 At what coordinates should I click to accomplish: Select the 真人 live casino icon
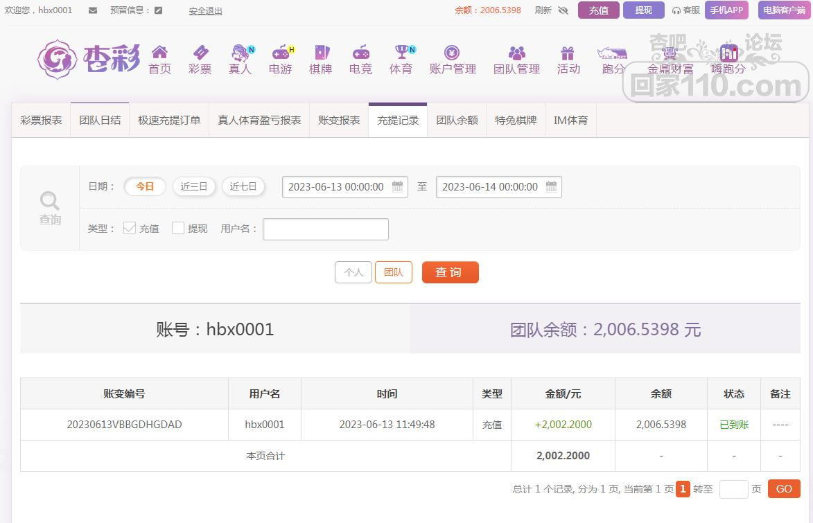tap(241, 53)
